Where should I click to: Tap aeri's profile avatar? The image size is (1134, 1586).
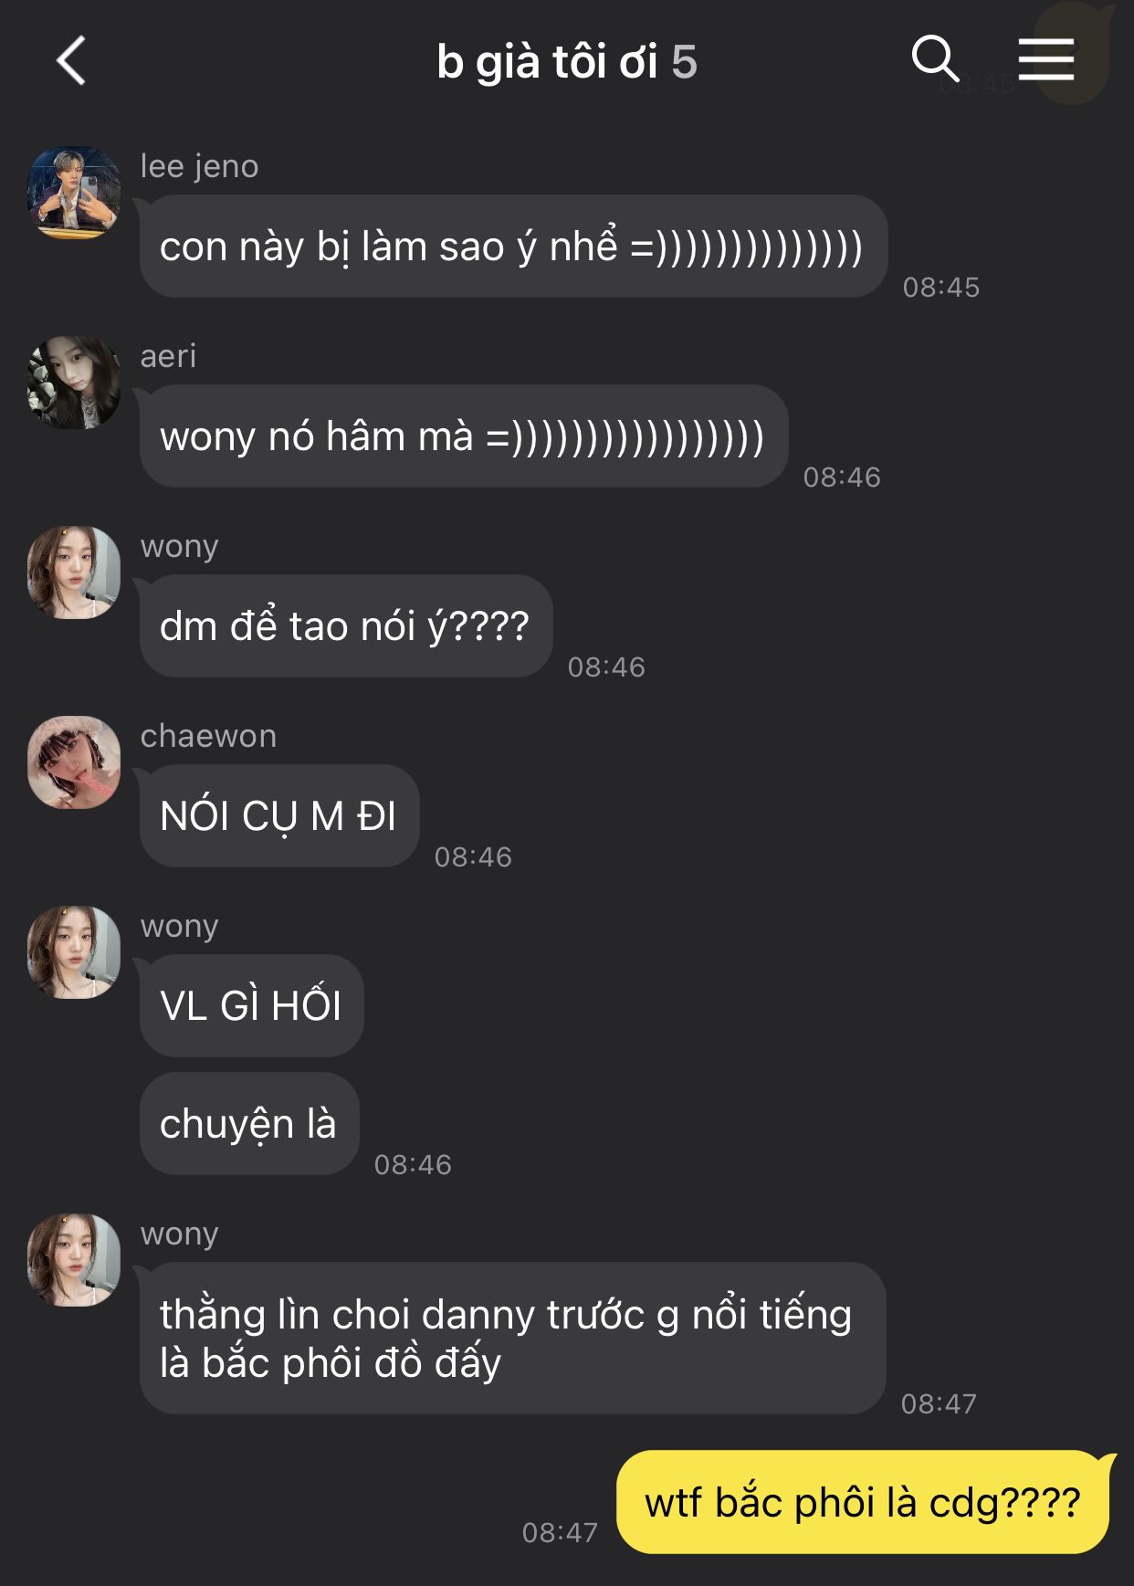pyautogui.click(x=74, y=383)
